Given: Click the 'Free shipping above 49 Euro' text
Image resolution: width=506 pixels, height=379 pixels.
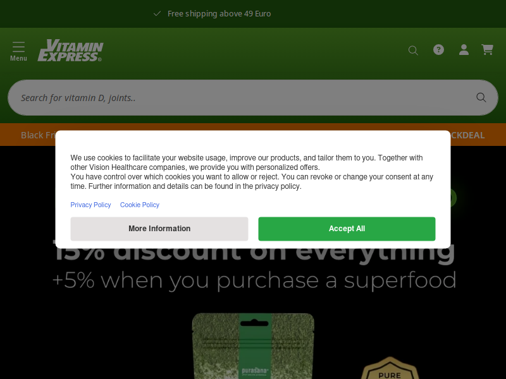Looking at the screenshot, I should [219, 13].
